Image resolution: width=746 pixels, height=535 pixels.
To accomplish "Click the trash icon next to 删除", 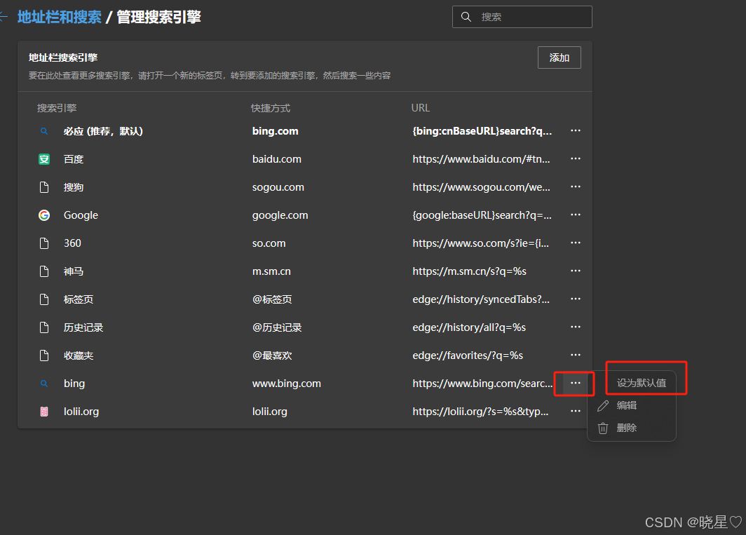I will (603, 428).
